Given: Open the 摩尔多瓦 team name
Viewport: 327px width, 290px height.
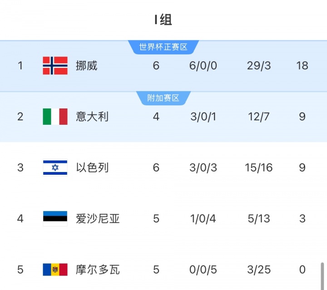Looking at the screenshot, I should [98, 270].
